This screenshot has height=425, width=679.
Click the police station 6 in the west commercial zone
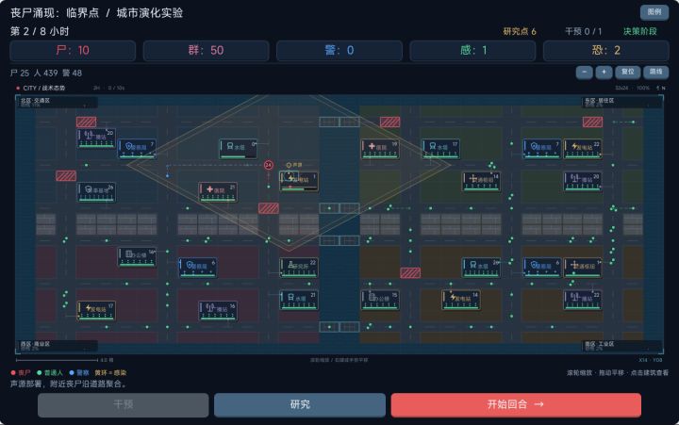(197, 268)
